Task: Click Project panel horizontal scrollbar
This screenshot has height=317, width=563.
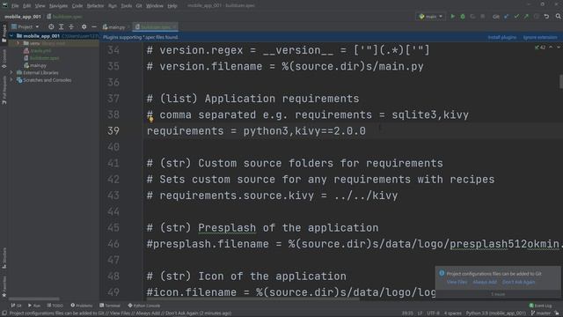Action: click(34, 299)
